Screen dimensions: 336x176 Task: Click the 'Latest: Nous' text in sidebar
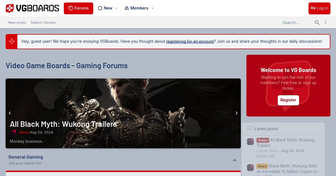click(x=267, y=151)
